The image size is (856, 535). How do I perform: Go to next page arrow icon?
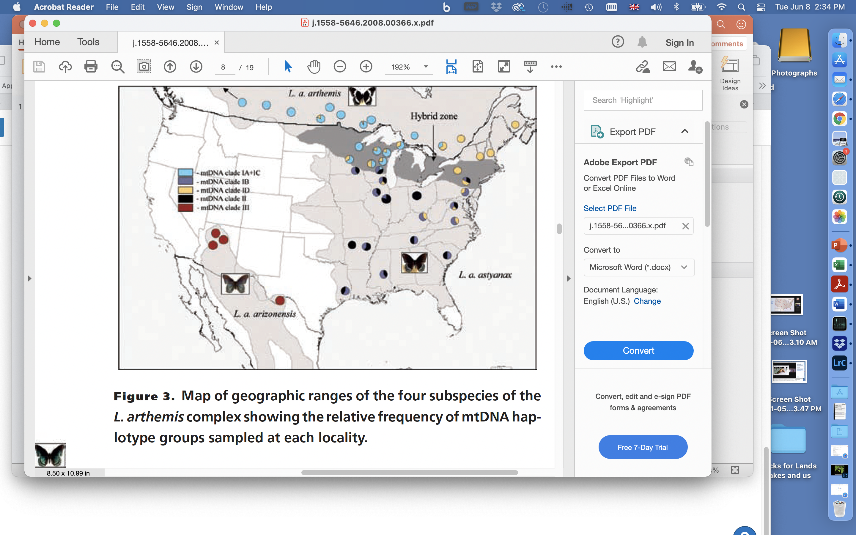click(196, 67)
